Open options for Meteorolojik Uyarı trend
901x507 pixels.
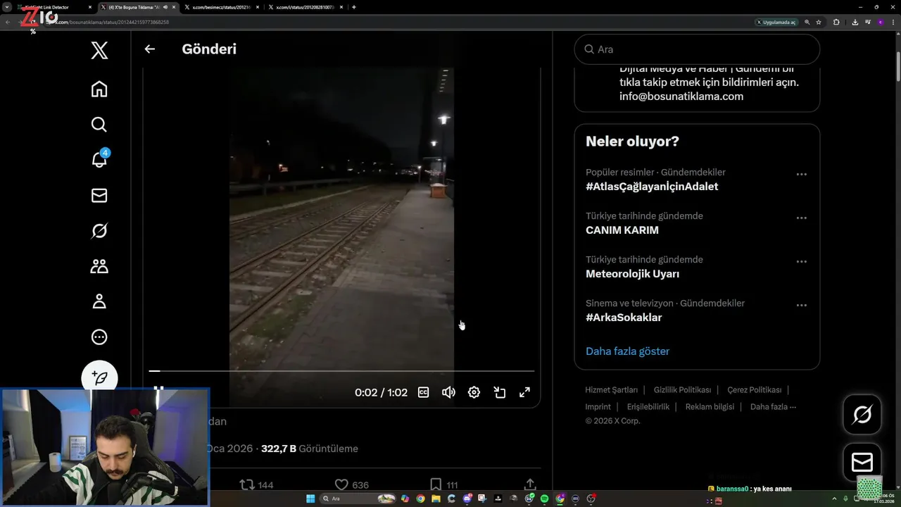coord(801,261)
